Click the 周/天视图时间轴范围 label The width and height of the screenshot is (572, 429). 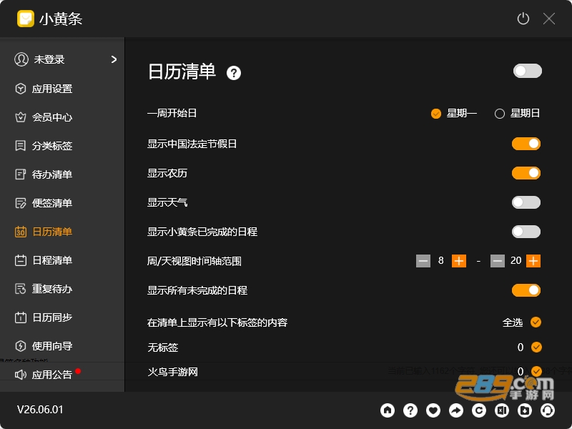(194, 261)
